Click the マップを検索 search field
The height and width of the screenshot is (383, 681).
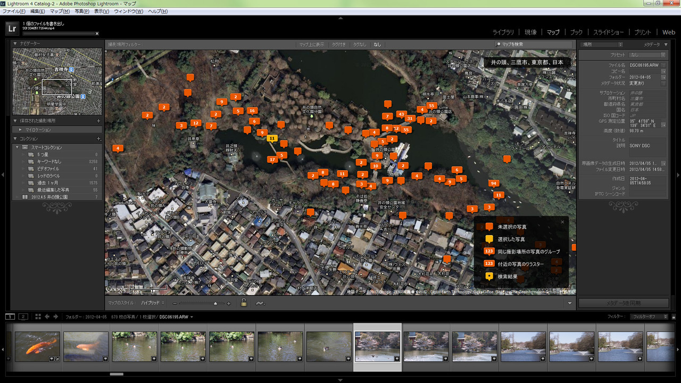(534, 45)
